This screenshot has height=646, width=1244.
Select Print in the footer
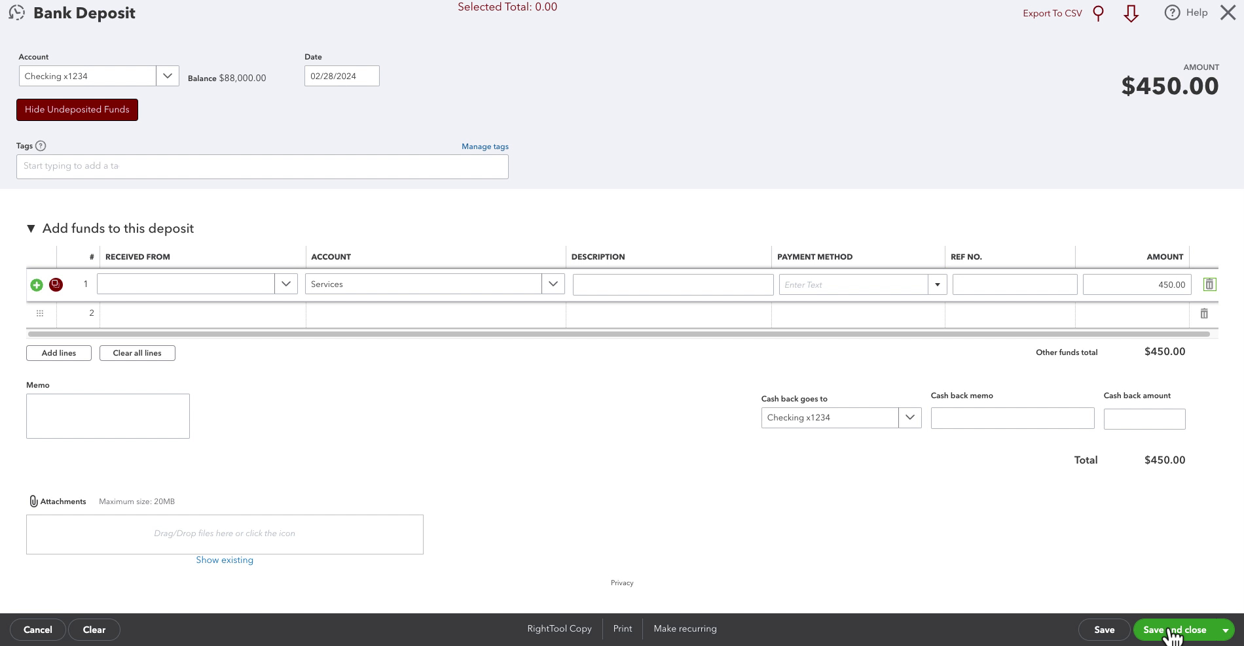[x=623, y=629]
